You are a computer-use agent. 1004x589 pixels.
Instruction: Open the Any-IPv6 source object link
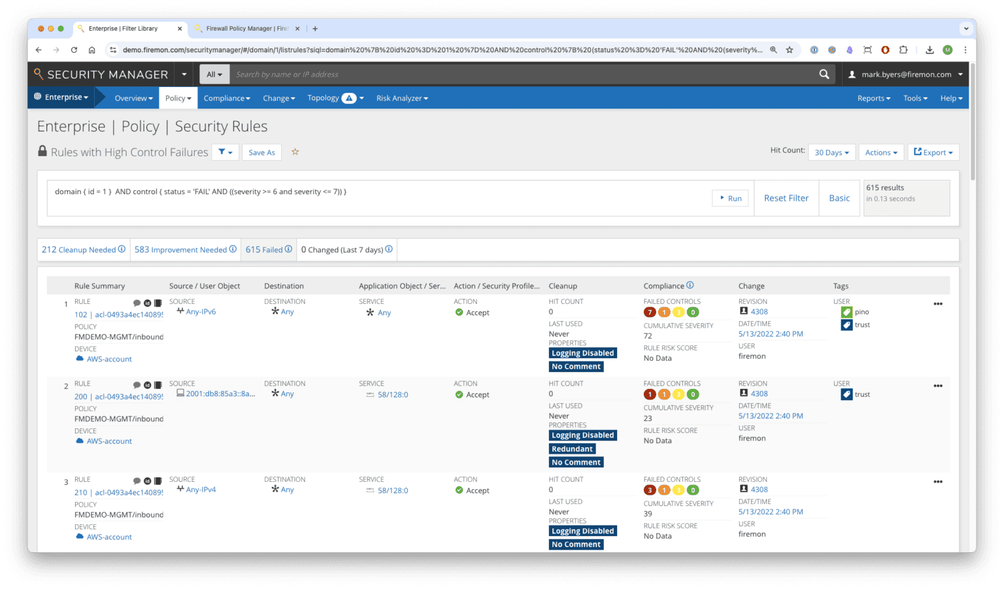click(x=200, y=312)
